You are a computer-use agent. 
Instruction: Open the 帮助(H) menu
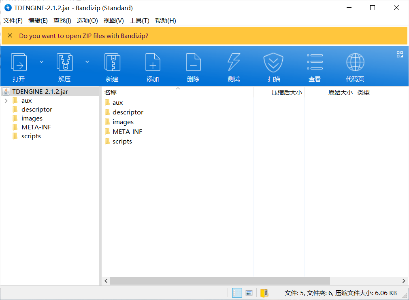point(166,21)
